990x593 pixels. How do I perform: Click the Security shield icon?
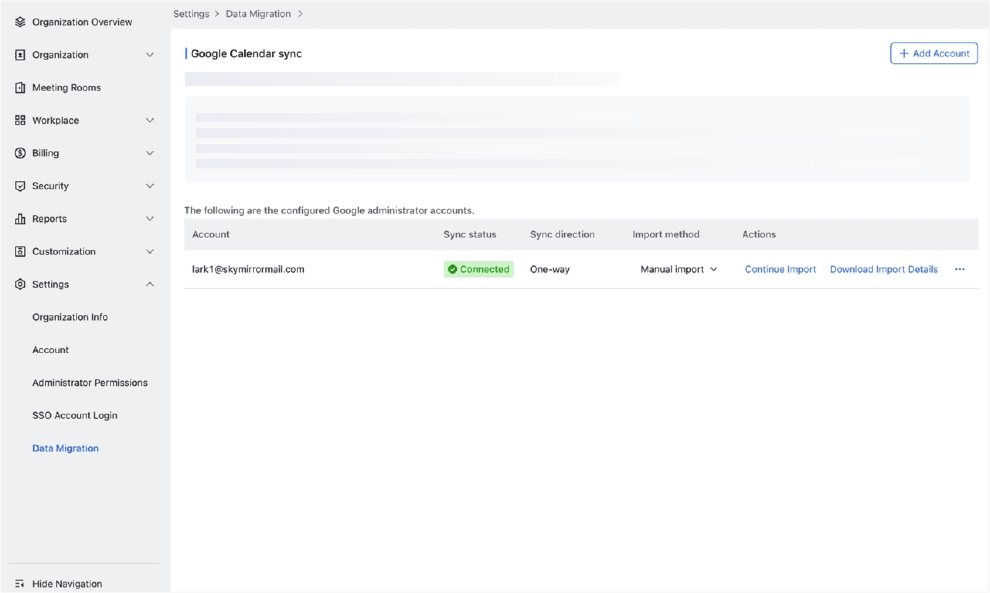(x=20, y=186)
